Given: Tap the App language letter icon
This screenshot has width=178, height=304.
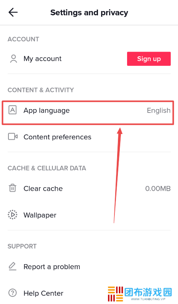Looking at the screenshot, I should pos(13,110).
